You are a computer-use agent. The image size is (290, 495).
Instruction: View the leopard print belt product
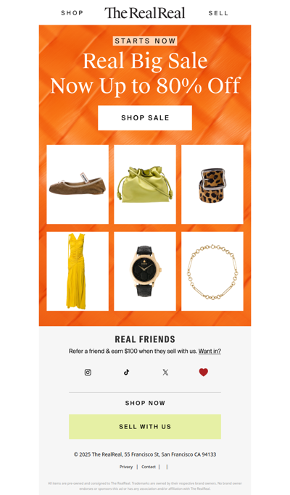[212, 184]
